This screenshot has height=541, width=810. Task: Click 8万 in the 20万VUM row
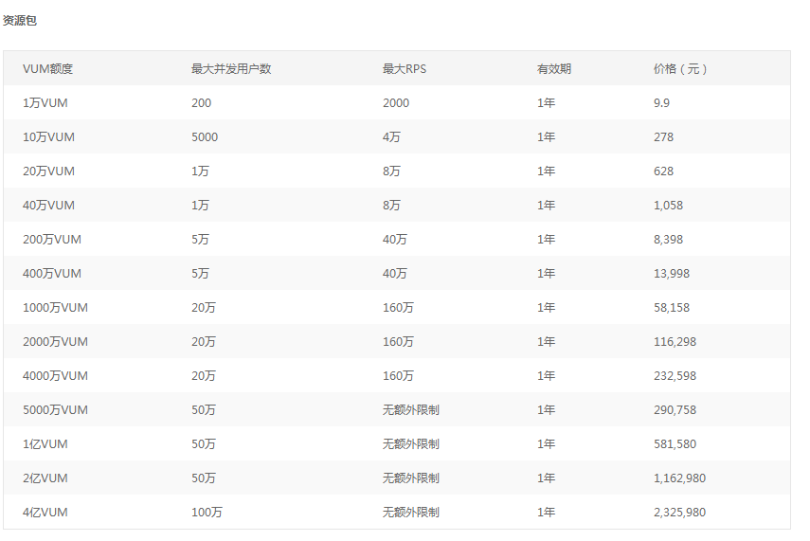391,171
